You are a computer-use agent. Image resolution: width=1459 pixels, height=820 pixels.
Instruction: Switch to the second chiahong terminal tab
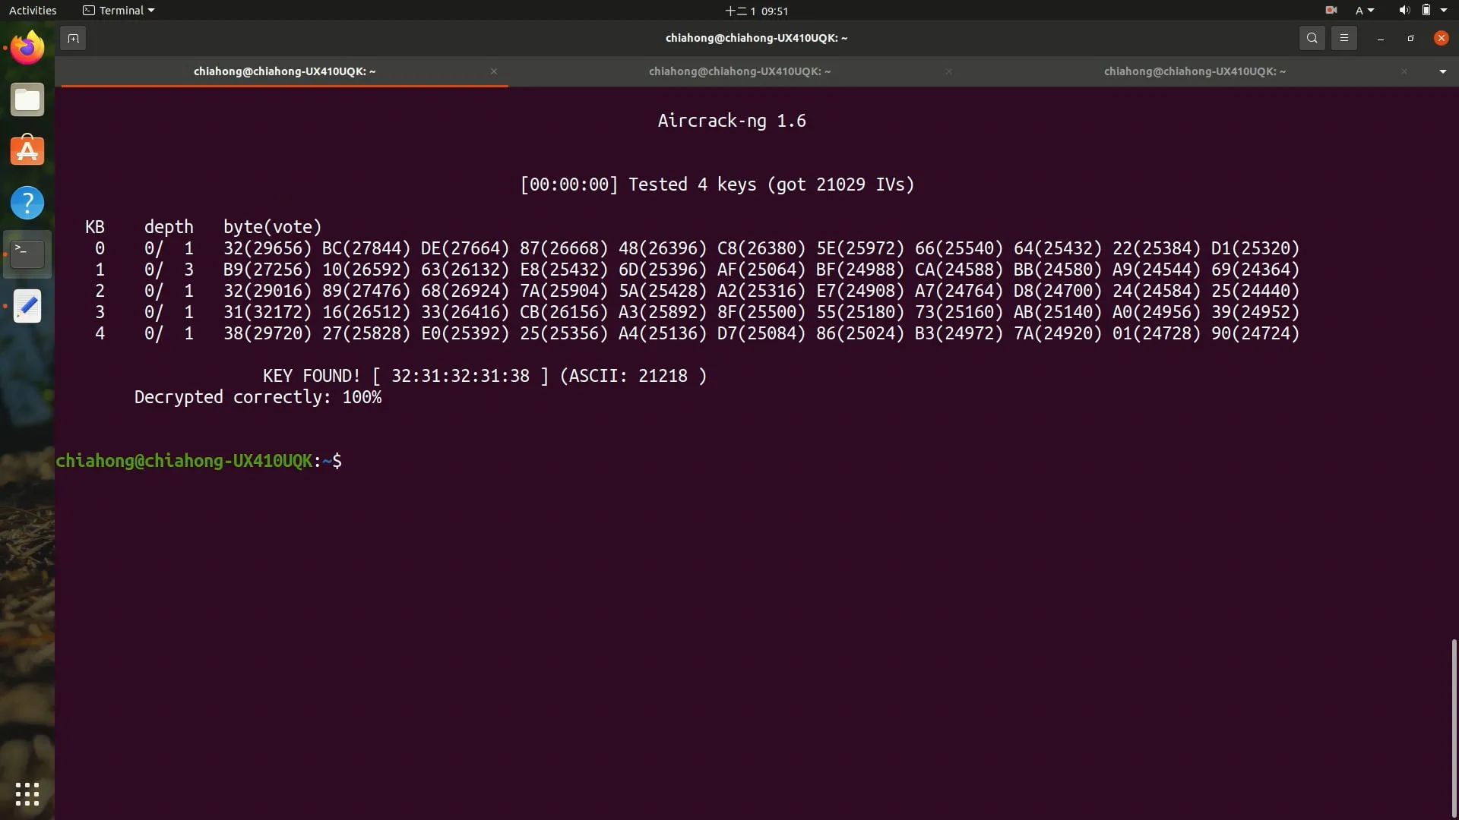click(739, 71)
